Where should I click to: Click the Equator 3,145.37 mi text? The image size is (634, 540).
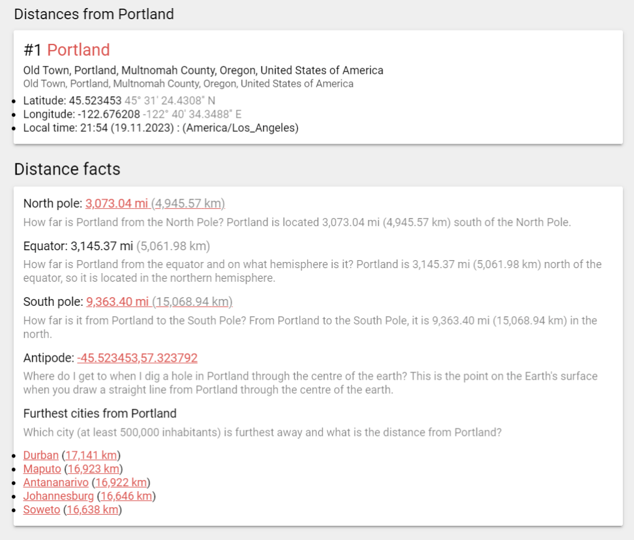point(102,246)
